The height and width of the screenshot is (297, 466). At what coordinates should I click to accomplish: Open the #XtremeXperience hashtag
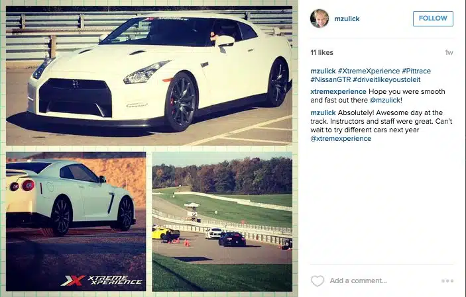tap(369, 71)
